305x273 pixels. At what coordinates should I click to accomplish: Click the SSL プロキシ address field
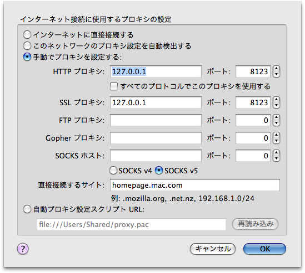tap(156, 102)
